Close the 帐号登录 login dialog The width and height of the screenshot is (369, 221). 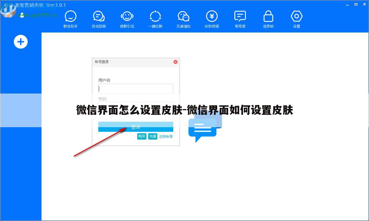point(176,62)
